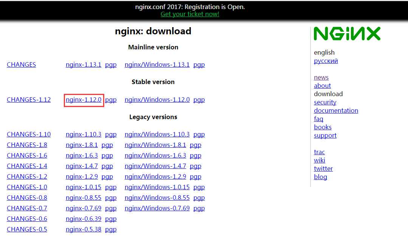This screenshot has width=408, height=239.
Task: Download nginx-0.6.39
Action: click(x=83, y=219)
